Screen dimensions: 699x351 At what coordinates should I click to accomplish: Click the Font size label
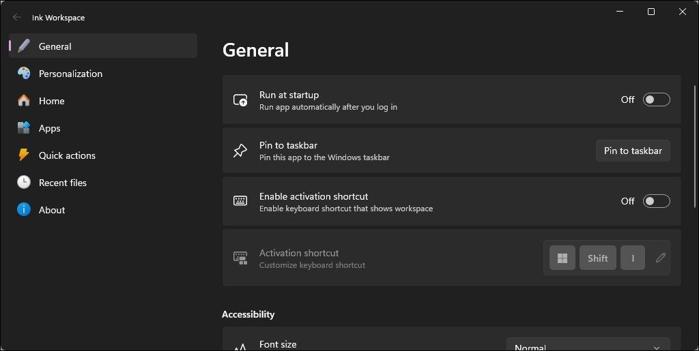(278, 344)
